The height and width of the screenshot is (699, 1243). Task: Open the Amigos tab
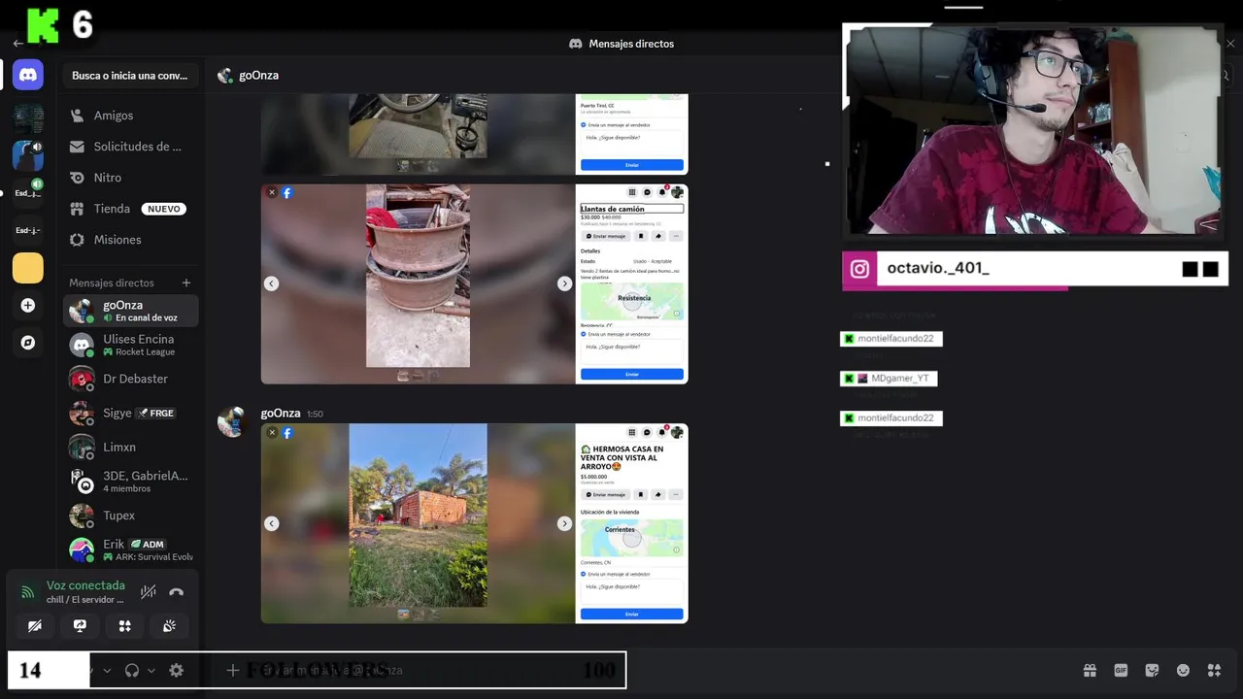131,116
